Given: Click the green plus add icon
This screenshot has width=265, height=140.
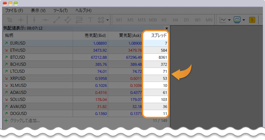Looking at the screenshot, I should click(x=6, y=121).
